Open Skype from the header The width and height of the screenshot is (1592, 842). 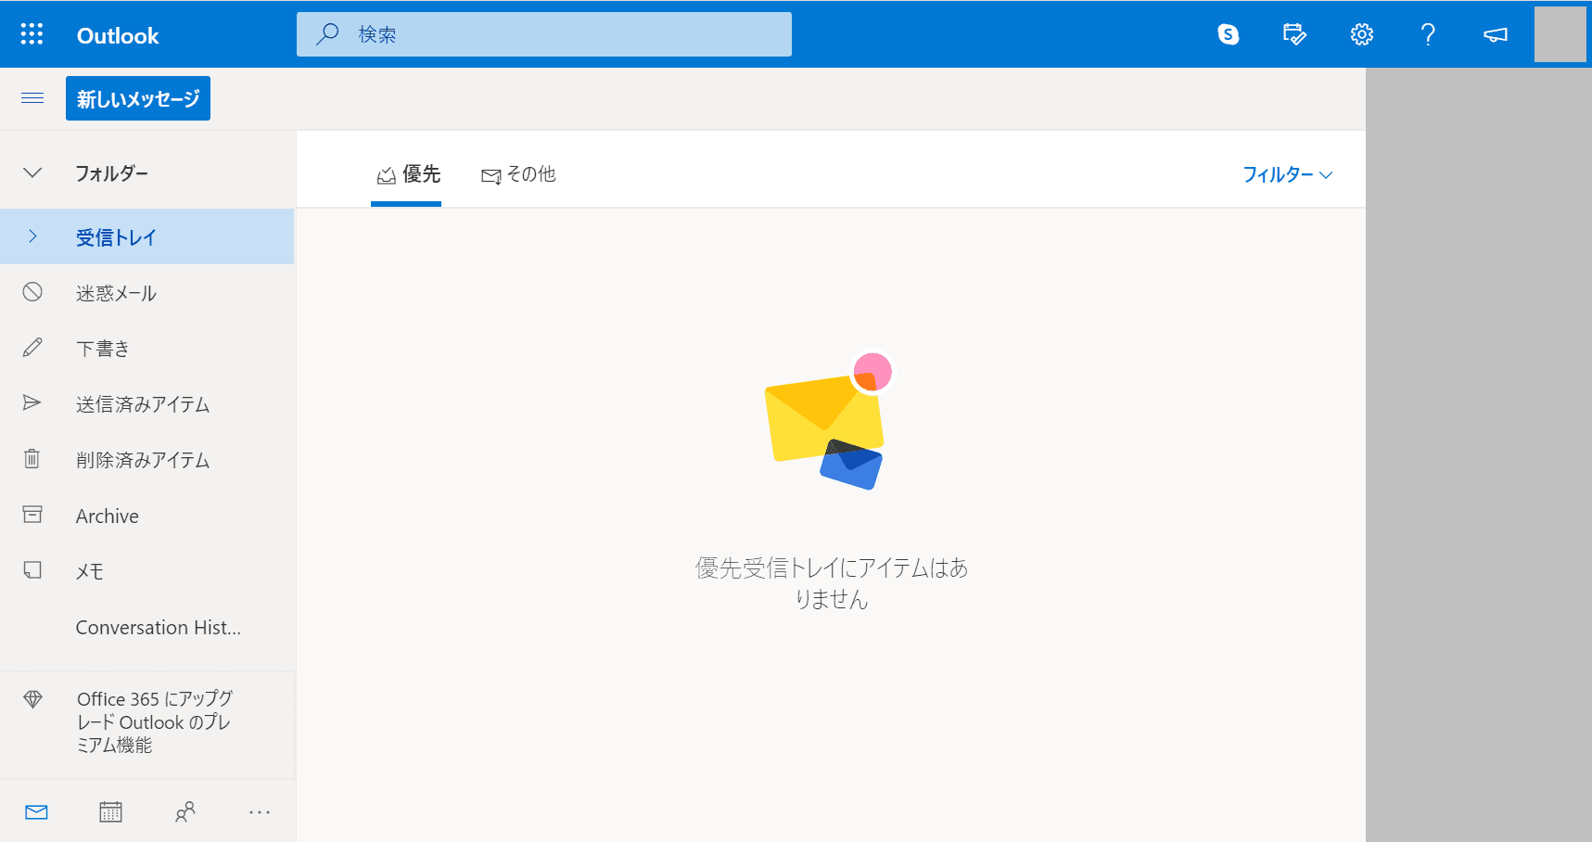(1228, 34)
